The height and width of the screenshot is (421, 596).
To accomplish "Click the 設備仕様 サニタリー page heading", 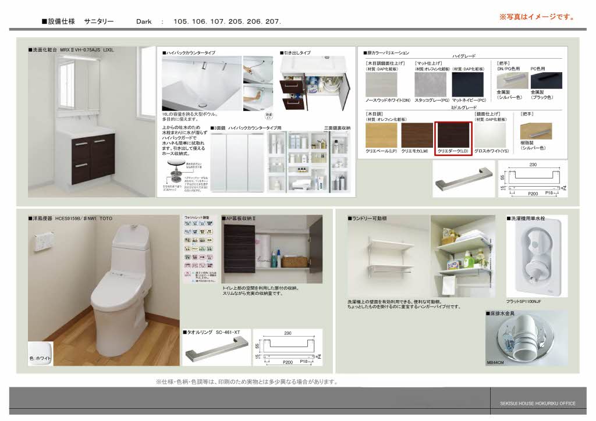I will pos(78,22).
